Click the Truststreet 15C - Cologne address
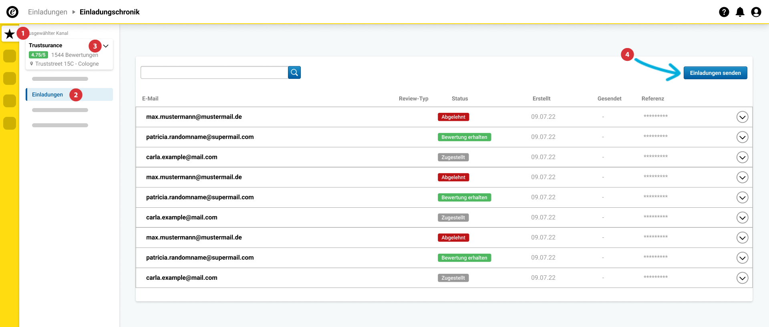 click(67, 64)
